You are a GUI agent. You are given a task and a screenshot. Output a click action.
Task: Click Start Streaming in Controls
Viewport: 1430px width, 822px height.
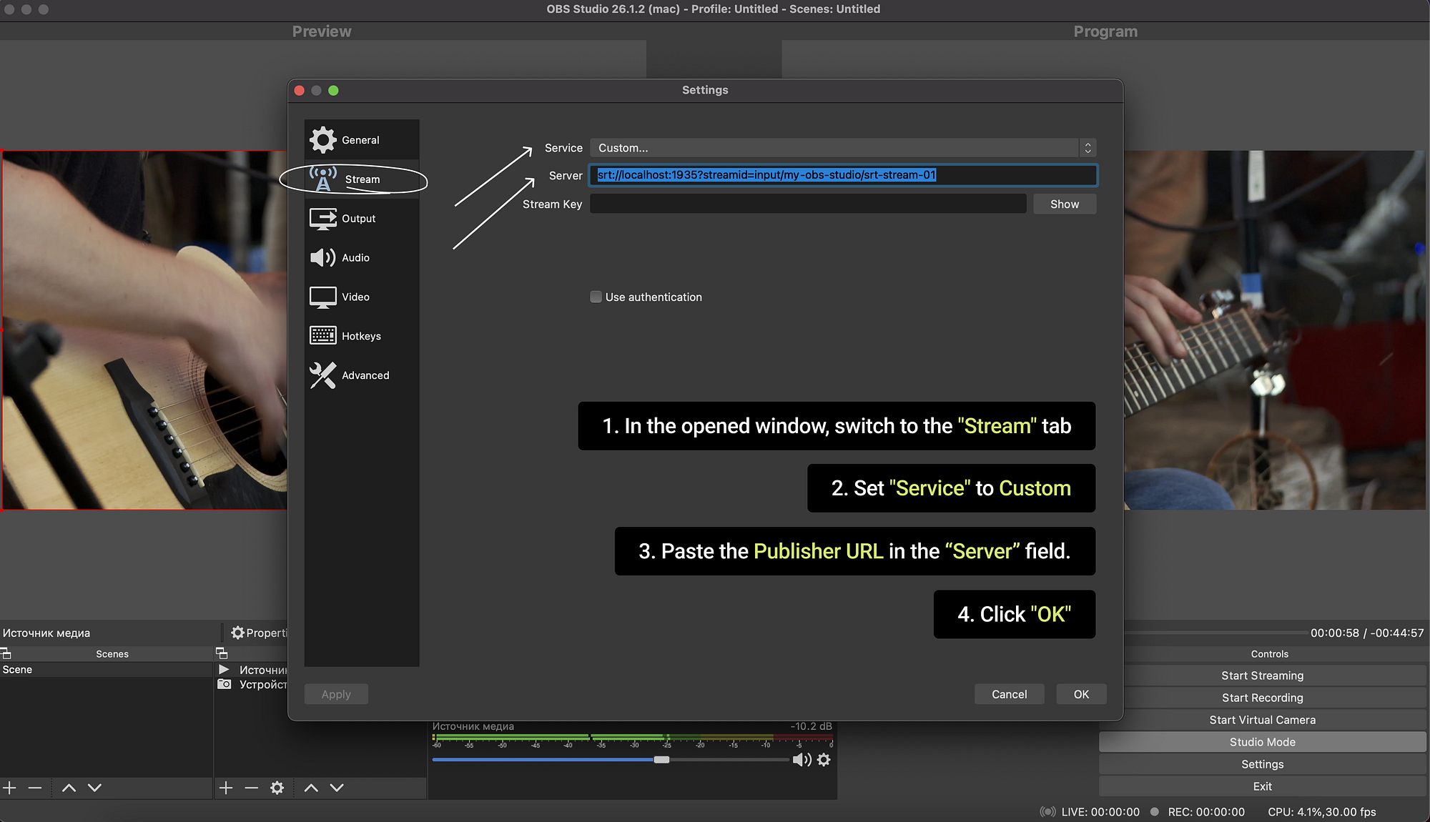coord(1263,675)
